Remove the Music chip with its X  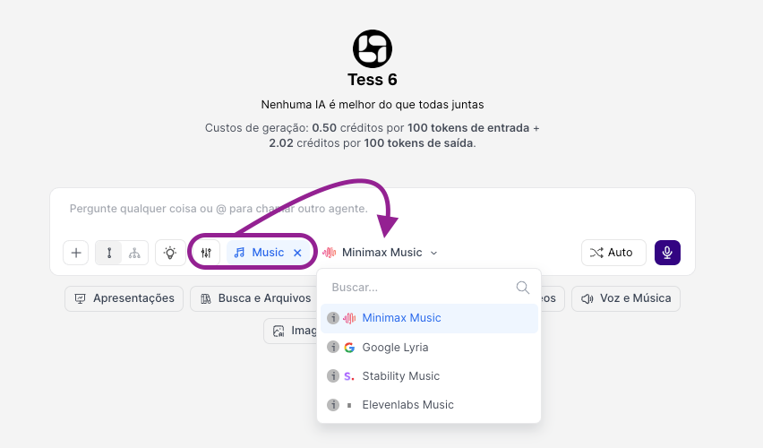tap(297, 253)
